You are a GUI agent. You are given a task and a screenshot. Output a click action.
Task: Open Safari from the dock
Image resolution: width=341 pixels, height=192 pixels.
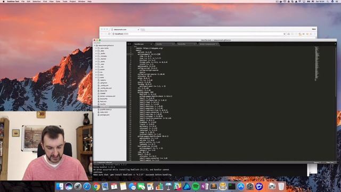[87, 186]
